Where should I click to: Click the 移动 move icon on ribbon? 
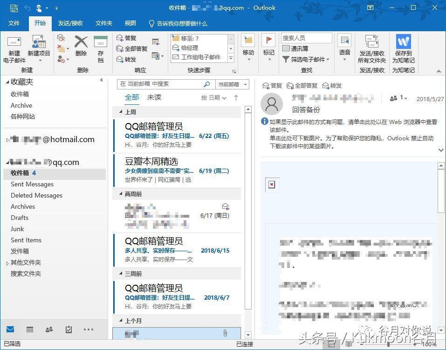pos(248,47)
